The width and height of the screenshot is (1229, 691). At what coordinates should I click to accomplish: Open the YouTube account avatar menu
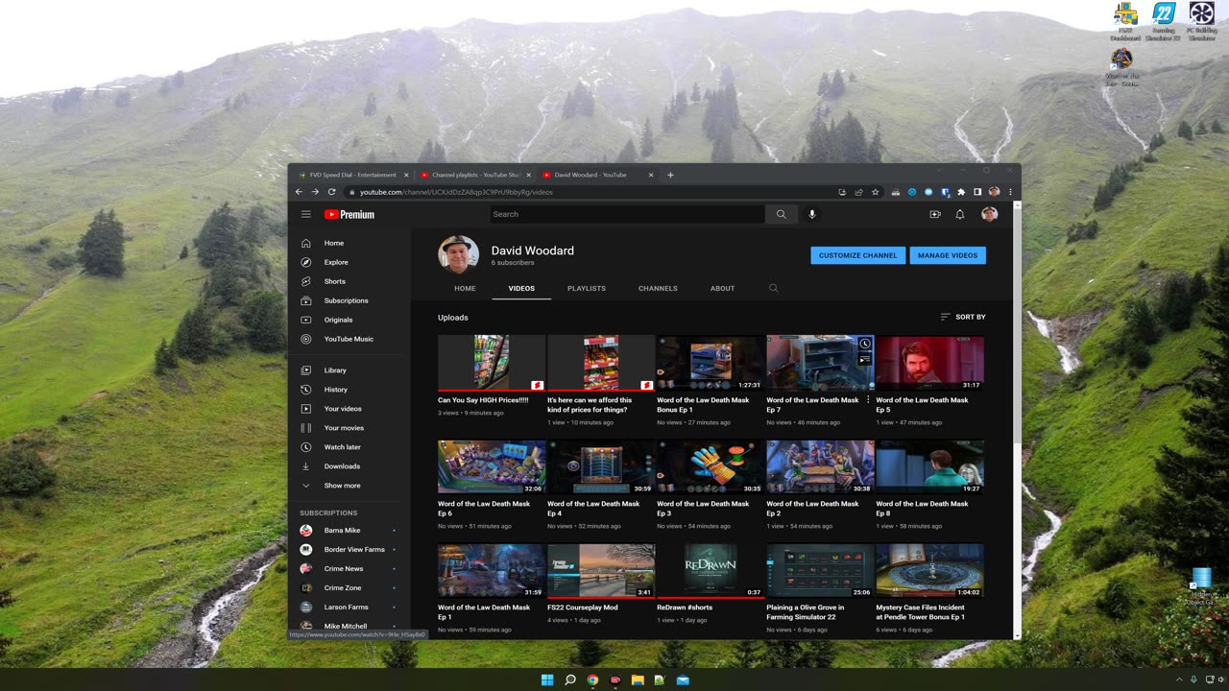(989, 214)
